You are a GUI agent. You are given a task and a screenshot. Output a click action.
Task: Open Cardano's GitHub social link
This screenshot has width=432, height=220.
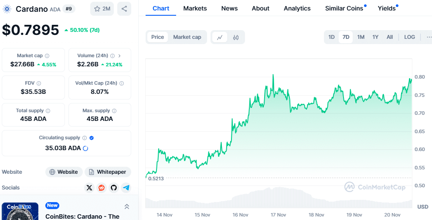[x=113, y=188]
